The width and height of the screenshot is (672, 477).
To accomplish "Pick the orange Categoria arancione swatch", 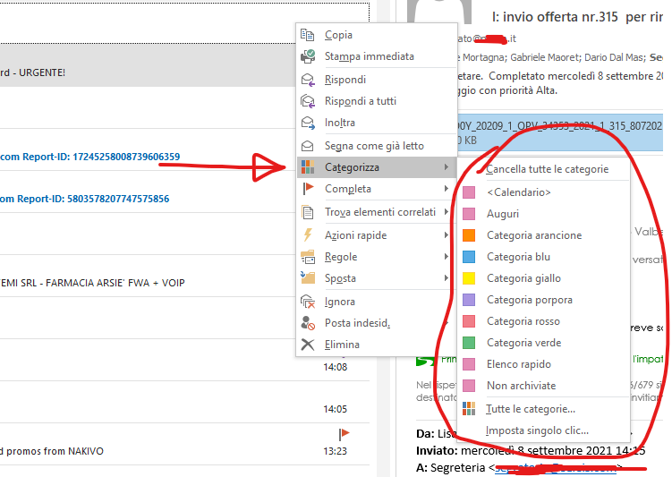I will 469,235.
